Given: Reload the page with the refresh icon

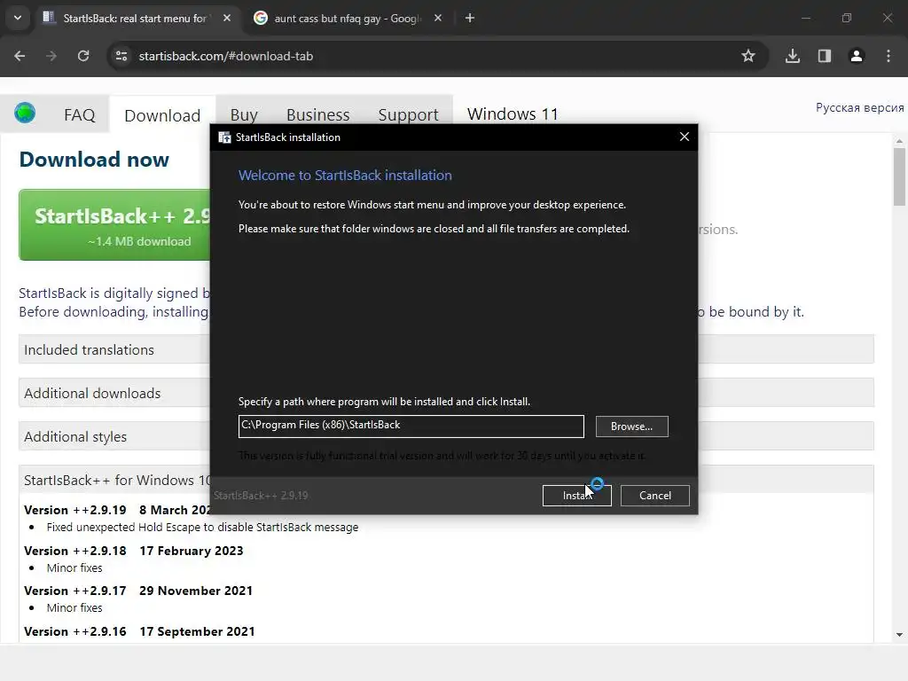Looking at the screenshot, I should point(83,56).
